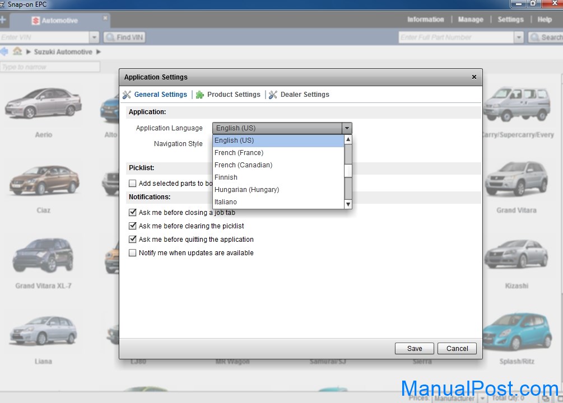Select the Splash/Ritz vehicle thumbnail
Screen dimensions: 563x403
[518, 331]
